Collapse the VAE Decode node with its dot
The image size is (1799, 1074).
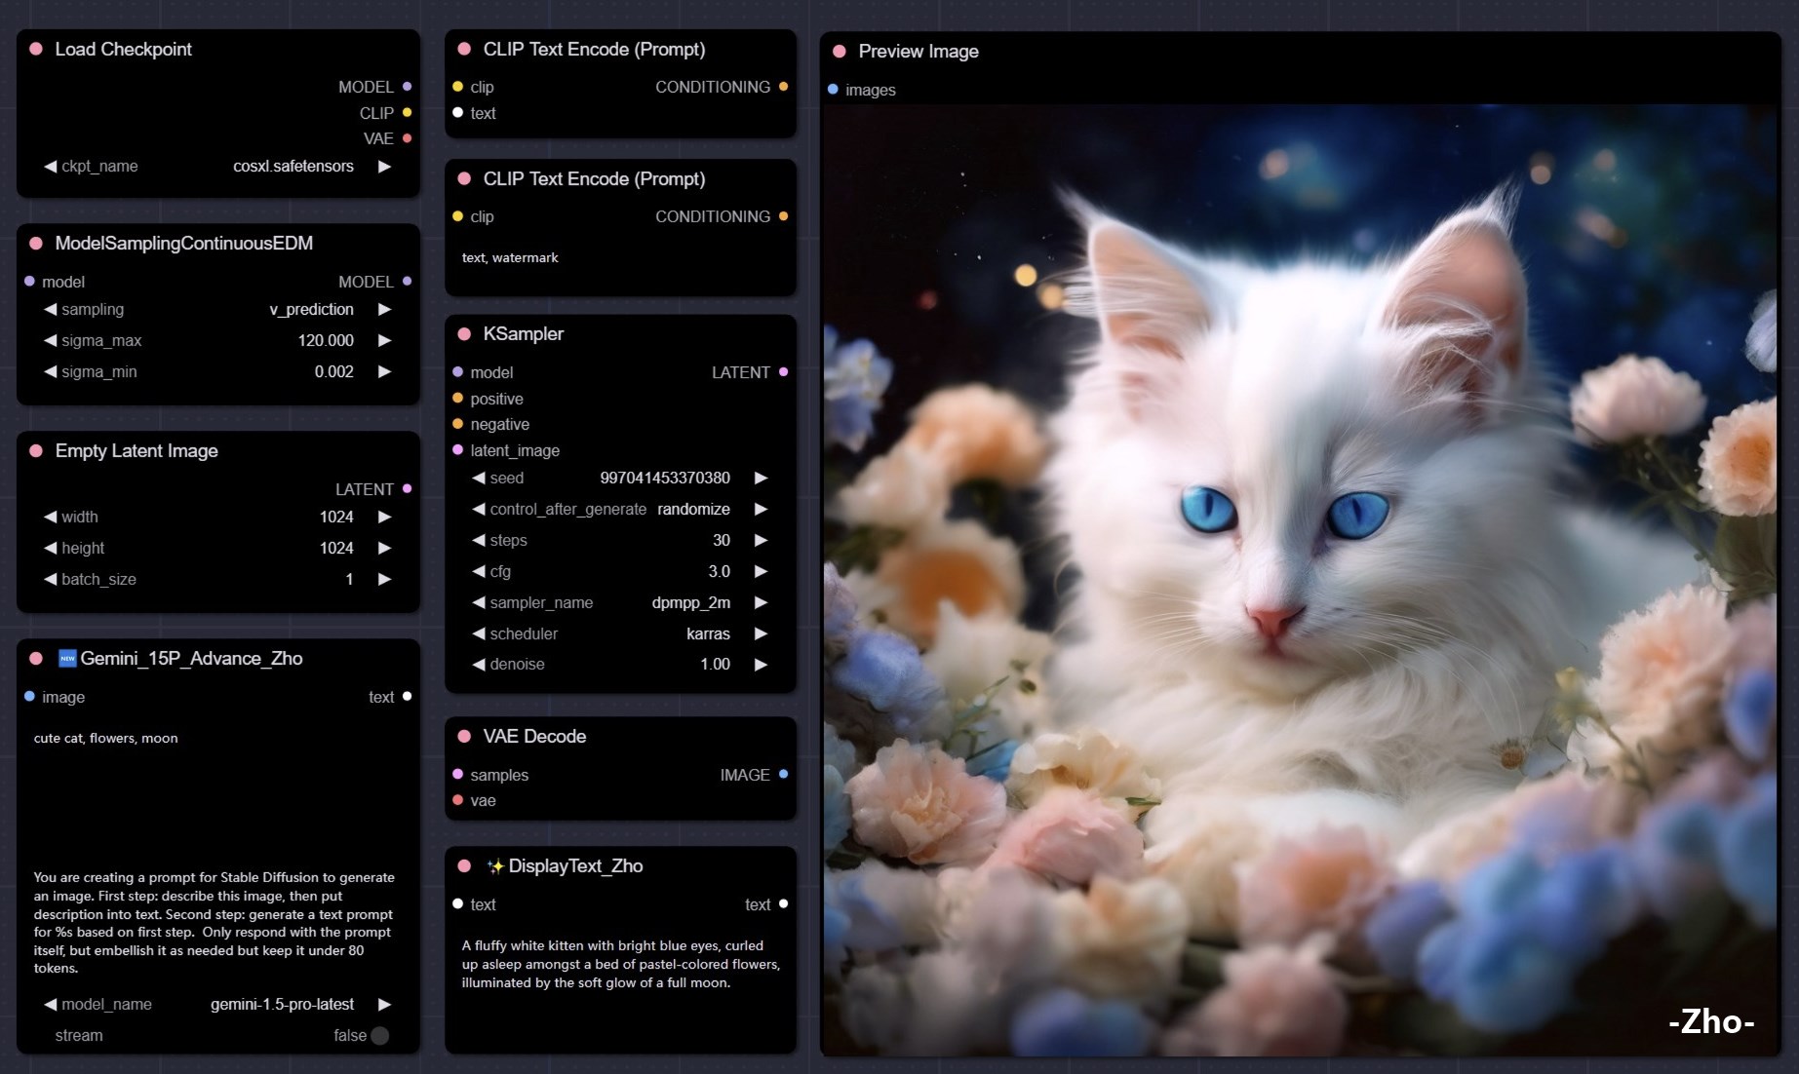tap(464, 737)
